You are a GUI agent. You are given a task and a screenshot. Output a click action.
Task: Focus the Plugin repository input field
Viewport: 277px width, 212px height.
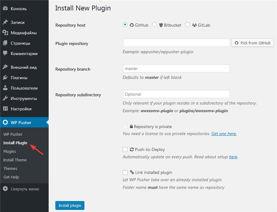(x=176, y=43)
